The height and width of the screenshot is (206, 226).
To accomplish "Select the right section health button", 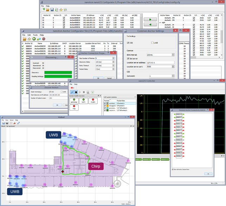I will tap(93, 101).
